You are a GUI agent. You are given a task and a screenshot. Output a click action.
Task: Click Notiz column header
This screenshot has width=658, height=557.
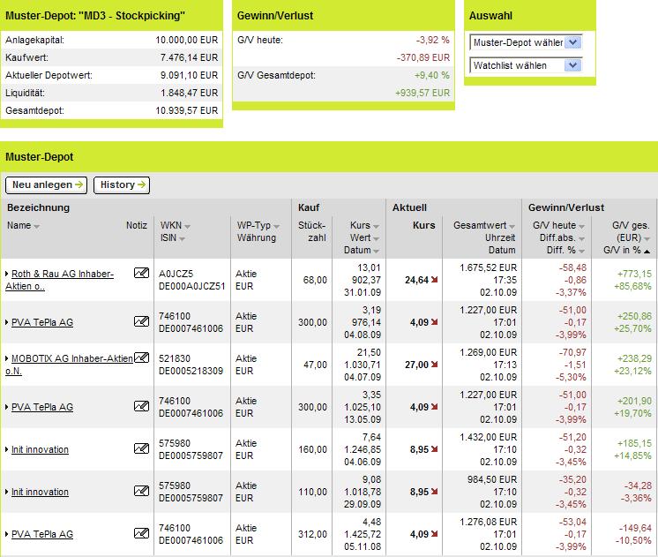[137, 225]
